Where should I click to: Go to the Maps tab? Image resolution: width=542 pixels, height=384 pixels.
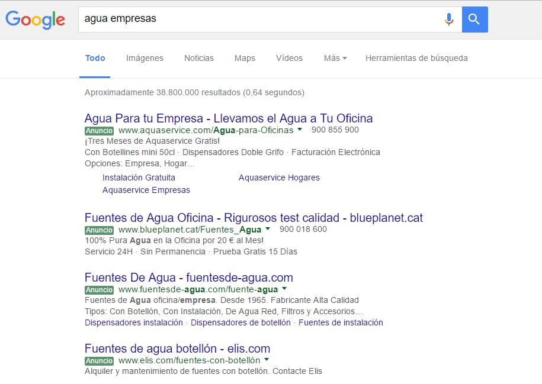click(245, 58)
